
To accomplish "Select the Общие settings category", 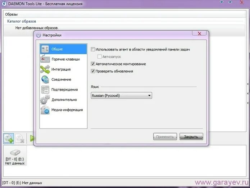I will click(63, 49).
